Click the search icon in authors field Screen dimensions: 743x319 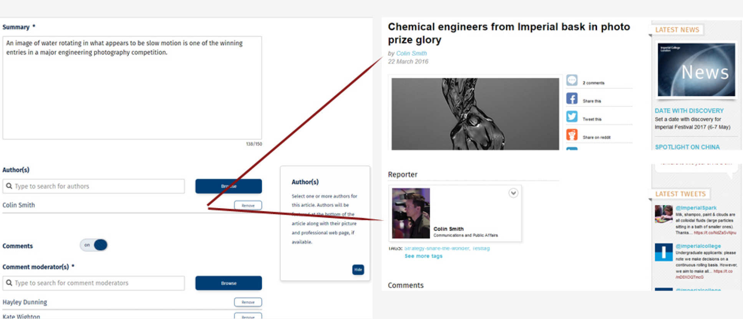point(9,186)
